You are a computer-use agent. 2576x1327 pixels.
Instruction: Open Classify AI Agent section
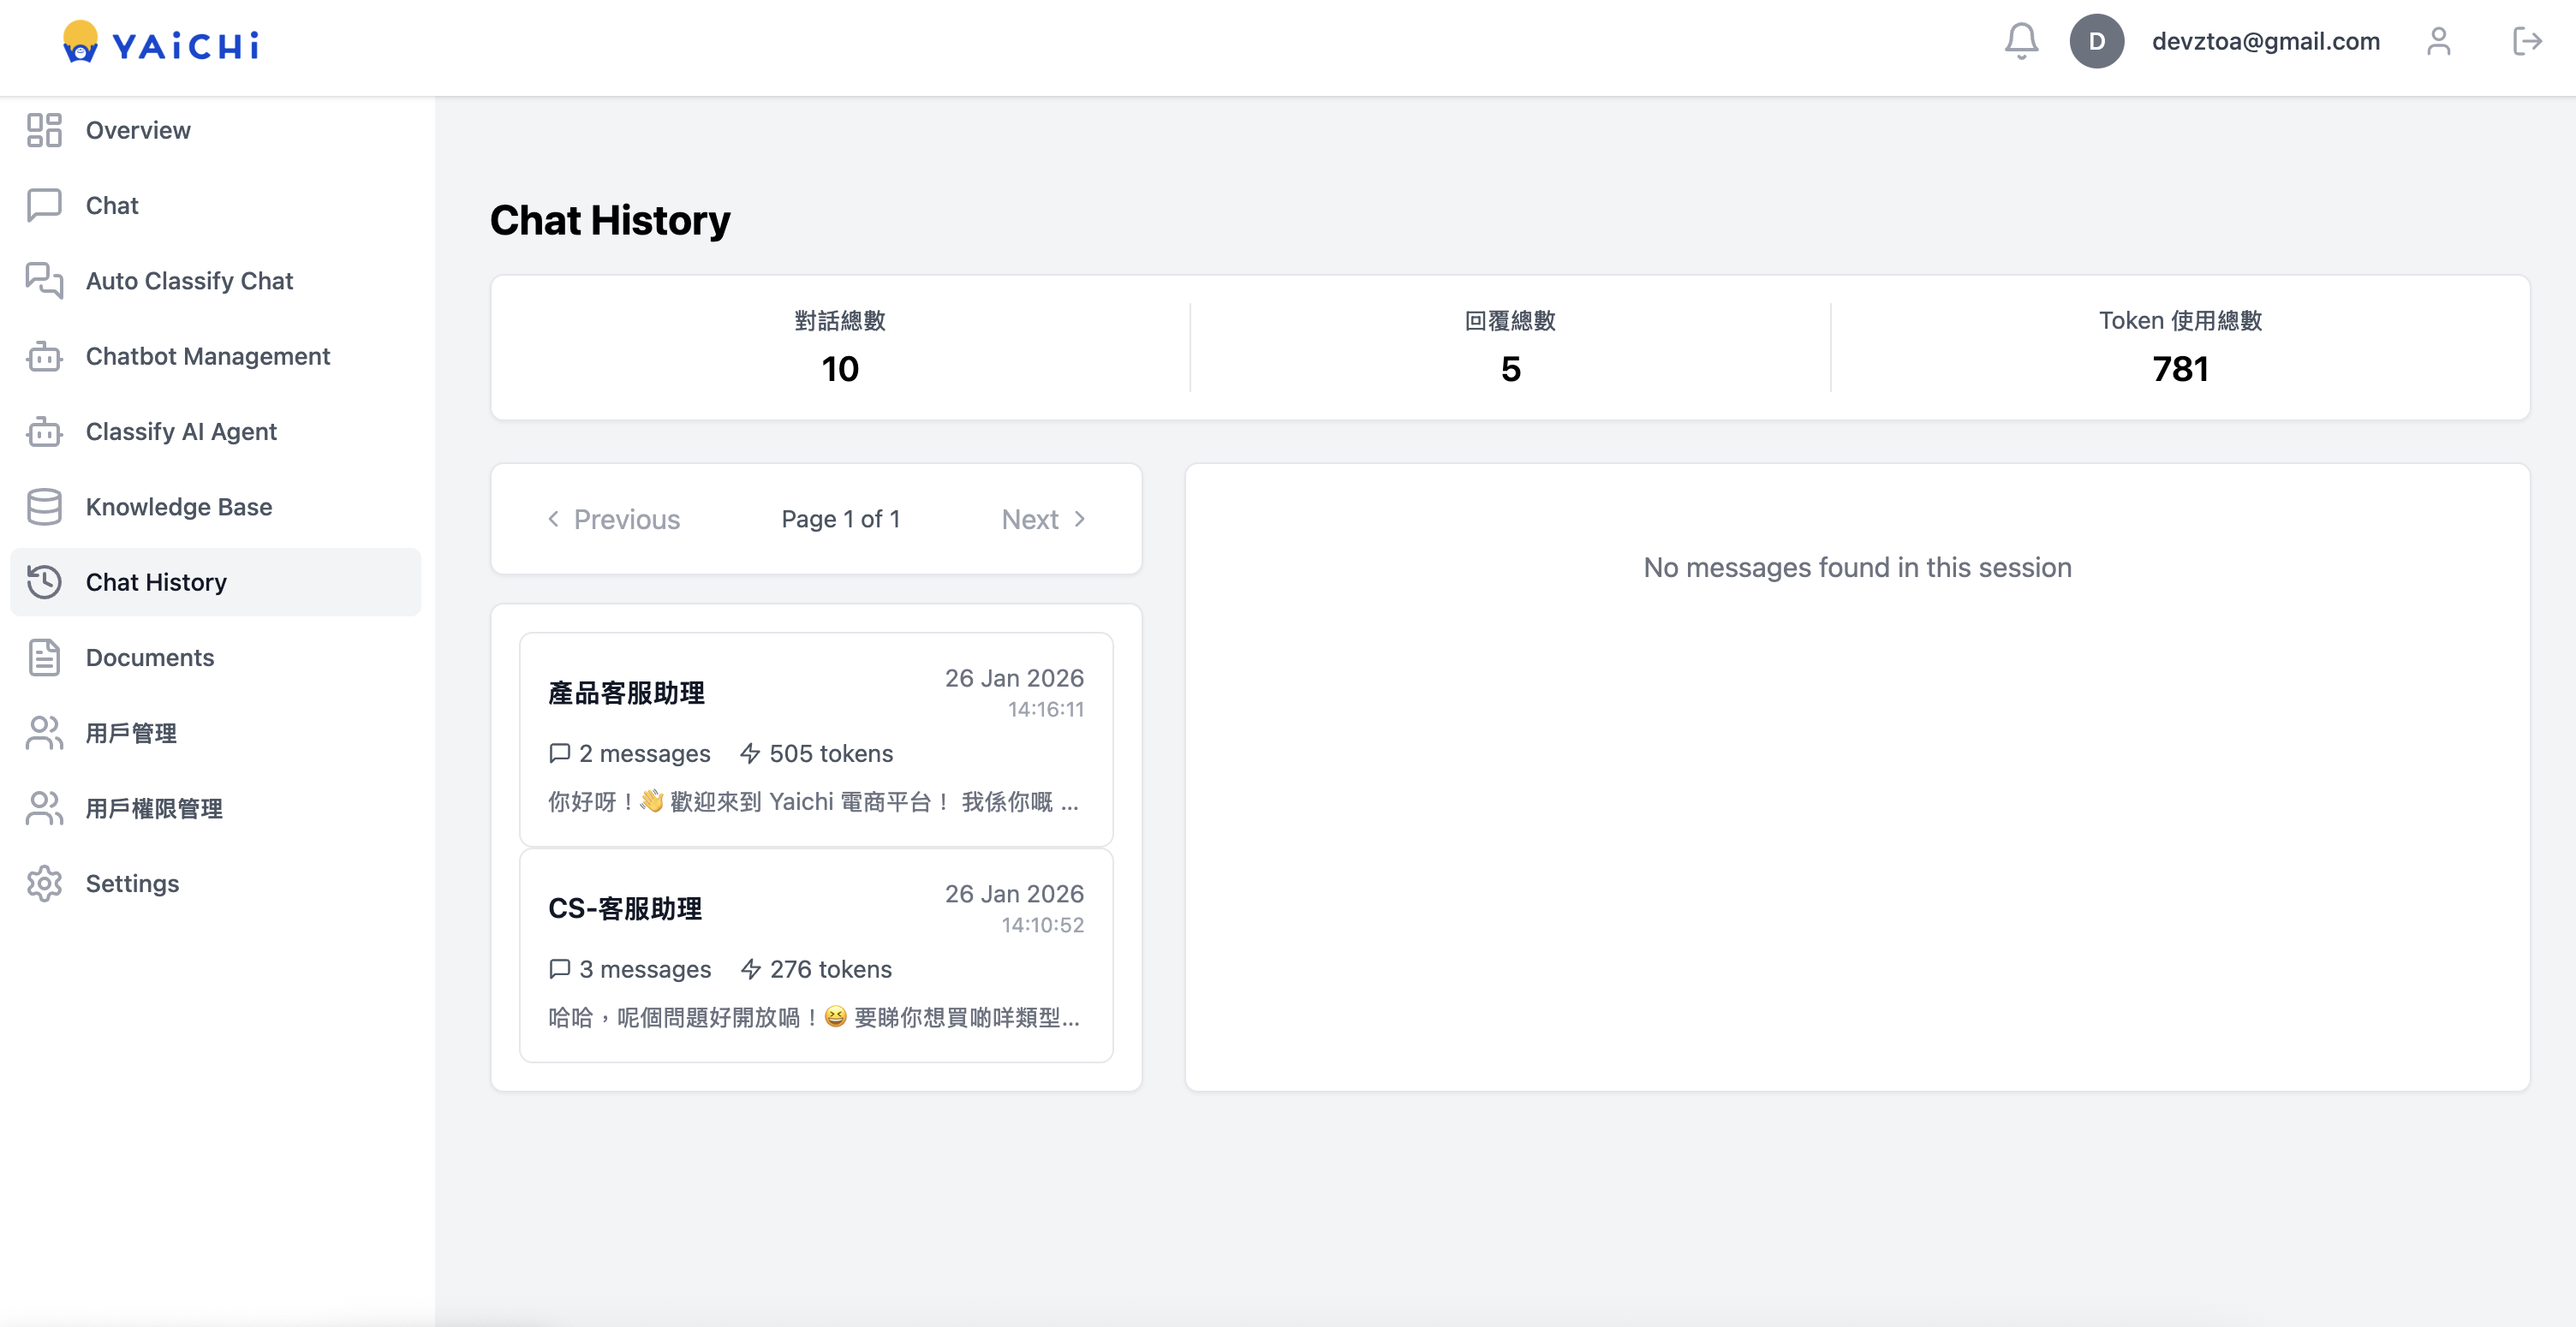click(215, 431)
